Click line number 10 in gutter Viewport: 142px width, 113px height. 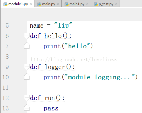tap(6, 77)
